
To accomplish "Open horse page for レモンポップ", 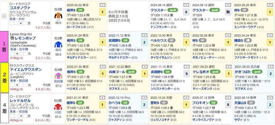I will coord(24,38).
